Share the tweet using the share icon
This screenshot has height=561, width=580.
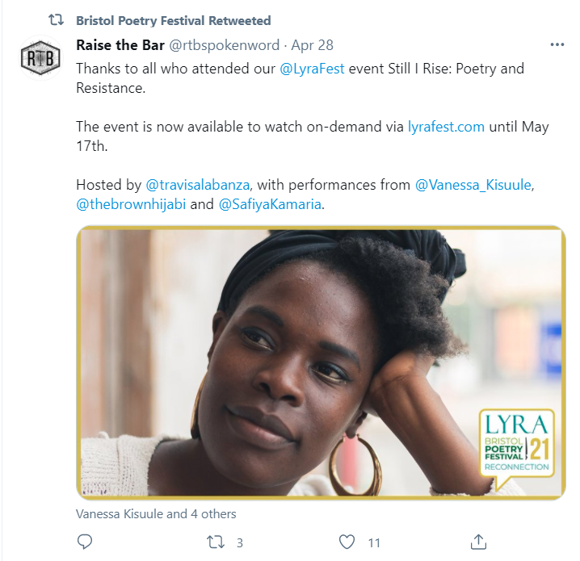point(477,542)
